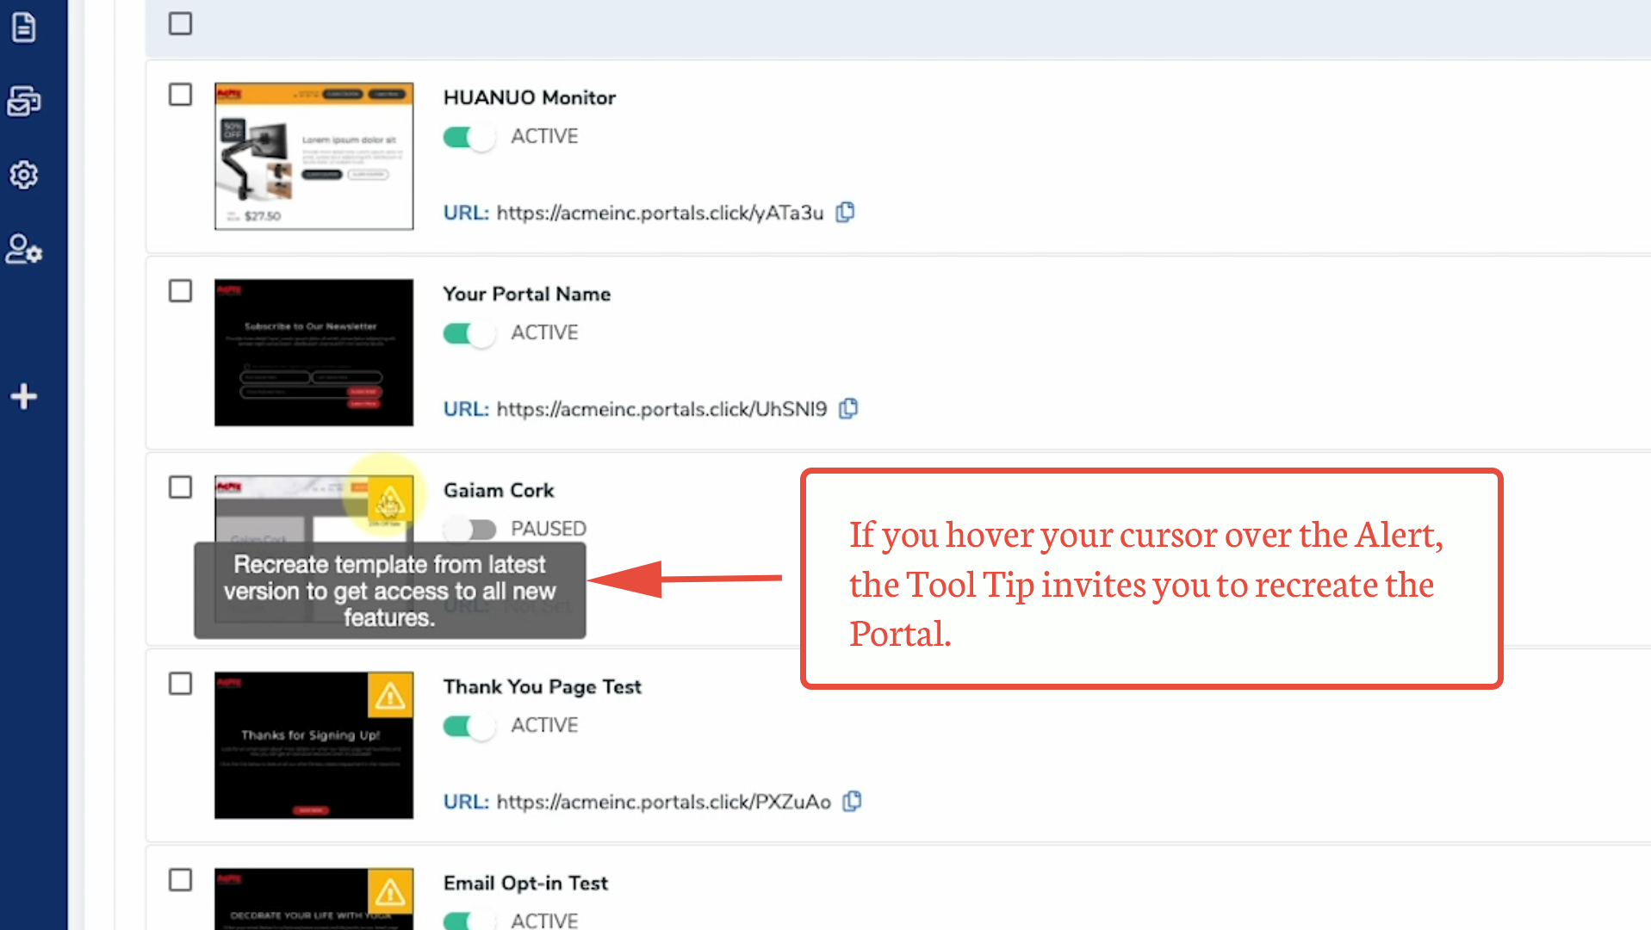The image size is (1651, 930).
Task: Copy the Thank You Page Test URL
Action: coord(853,801)
